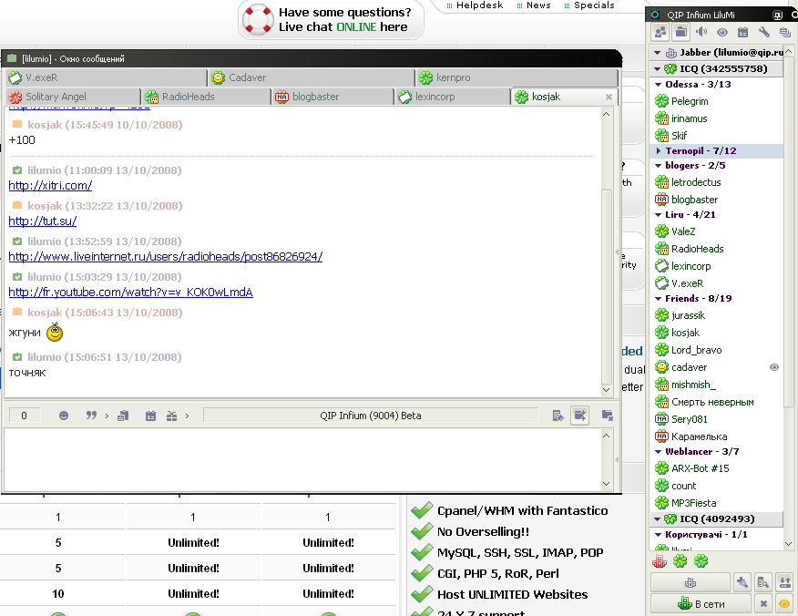This screenshot has height=616, width=798.
Task: Click the X-status cross icon button
Action: [763, 604]
